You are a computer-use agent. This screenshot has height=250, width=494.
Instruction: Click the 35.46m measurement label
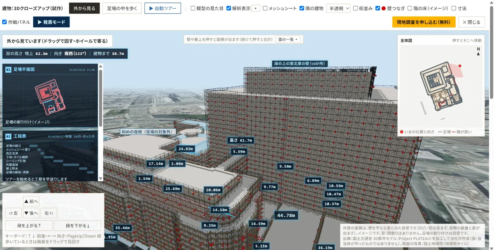122,228
